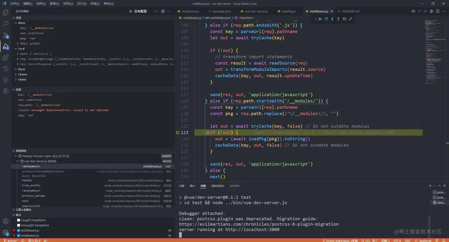Click the sync changes icon in status bar
The image size is (449, 242).
coord(23,240)
